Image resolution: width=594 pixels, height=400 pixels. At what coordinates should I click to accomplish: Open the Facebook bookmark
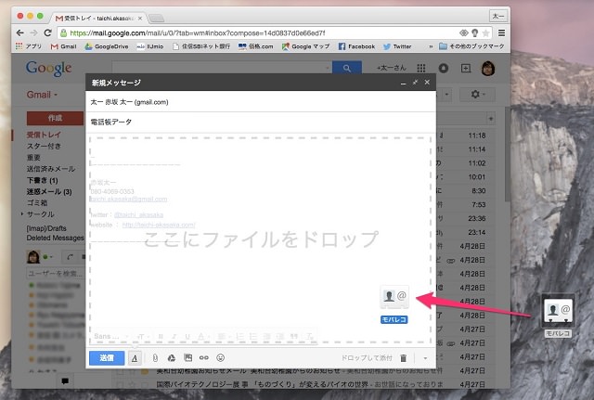(356, 46)
